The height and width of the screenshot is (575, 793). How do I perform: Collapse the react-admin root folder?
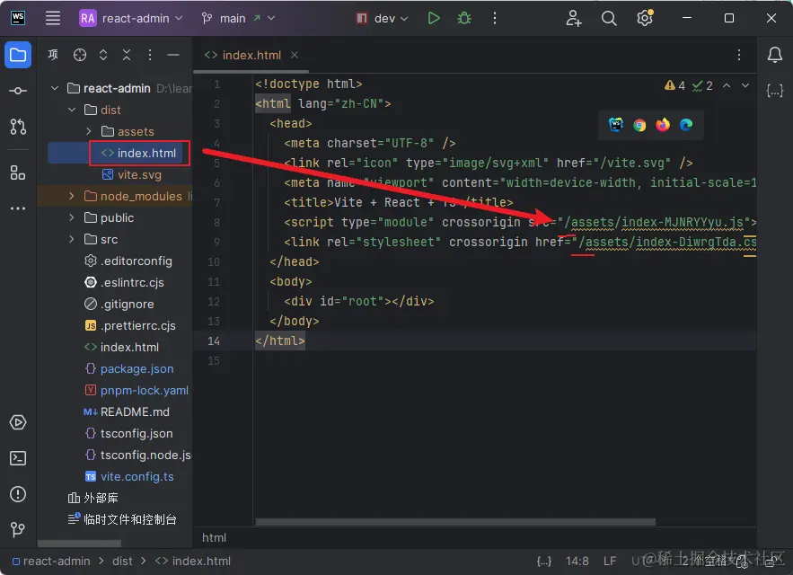[55, 88]
